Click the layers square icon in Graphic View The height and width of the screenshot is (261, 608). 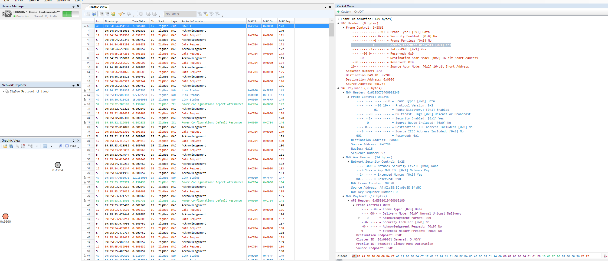tap(45, 146)
